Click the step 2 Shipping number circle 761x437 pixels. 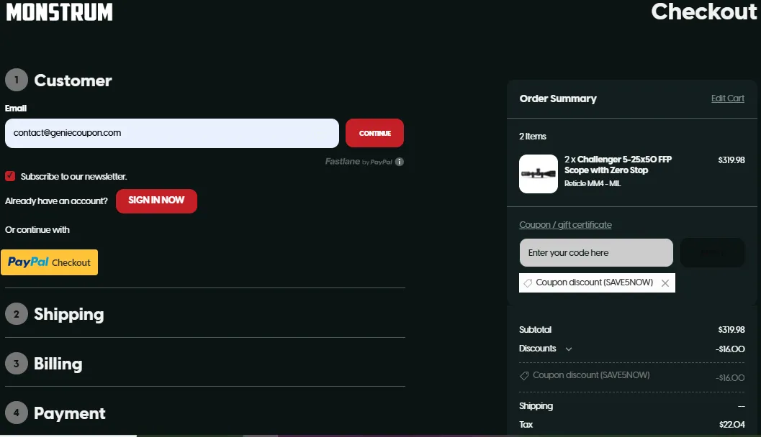pyautogui.click(x=16, y=314)
